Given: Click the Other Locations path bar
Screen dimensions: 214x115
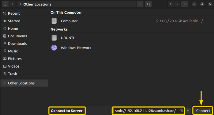Looking at the screenshot, I should (x=77, y=4).
